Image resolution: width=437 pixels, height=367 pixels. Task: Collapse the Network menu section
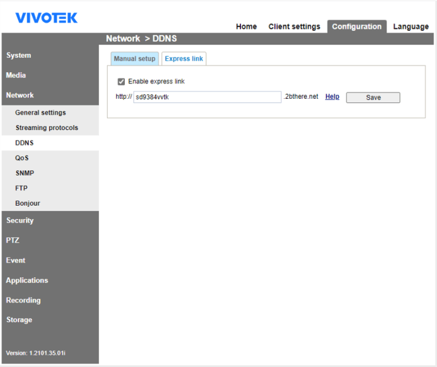[20, 95]
